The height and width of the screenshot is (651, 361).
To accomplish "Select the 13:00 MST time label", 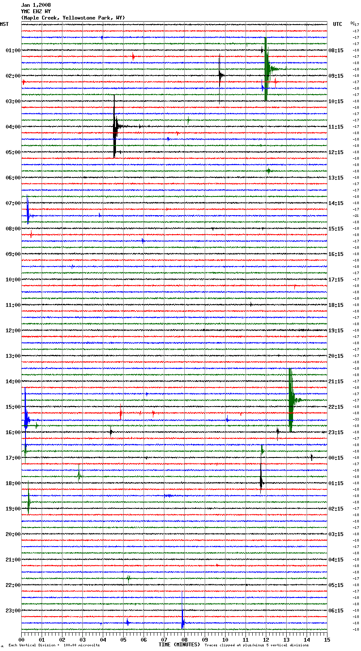I will pyautogui.click(x=13, y=356).
